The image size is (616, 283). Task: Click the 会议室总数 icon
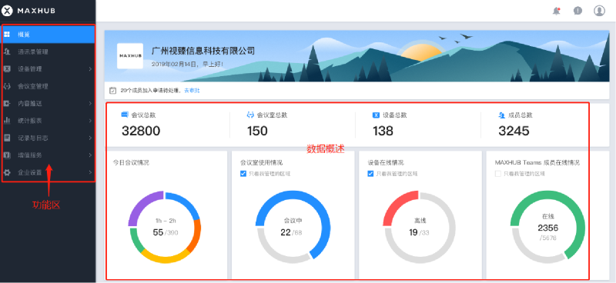tap(250, 115)
